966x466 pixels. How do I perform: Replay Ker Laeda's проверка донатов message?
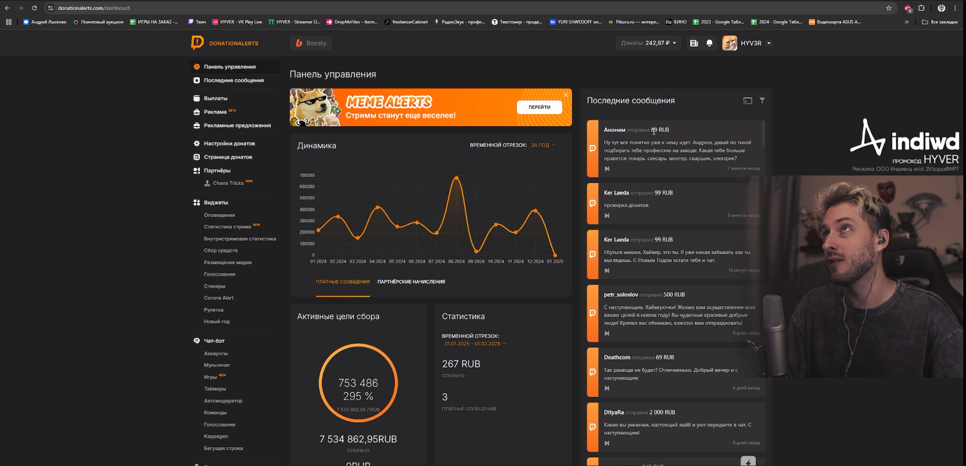(607, 216)
